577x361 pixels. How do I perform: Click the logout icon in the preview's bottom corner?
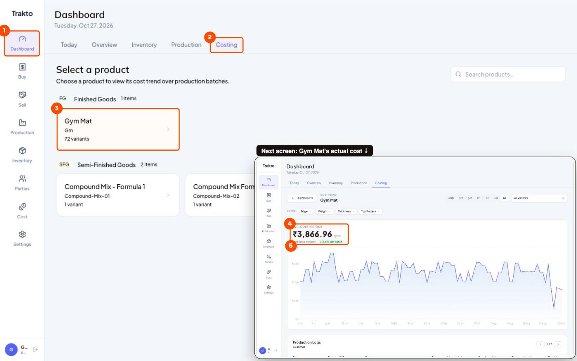[276, 351]
